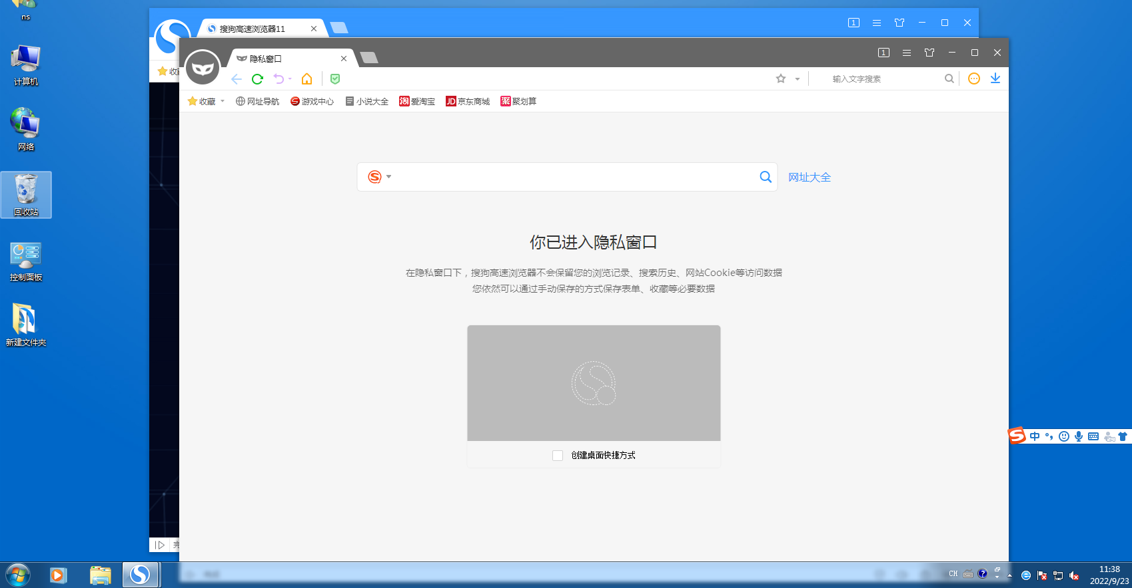This screenshot has height=588, width=1132.
Task: Open downloads via blue download arrow
Action: 995,78
